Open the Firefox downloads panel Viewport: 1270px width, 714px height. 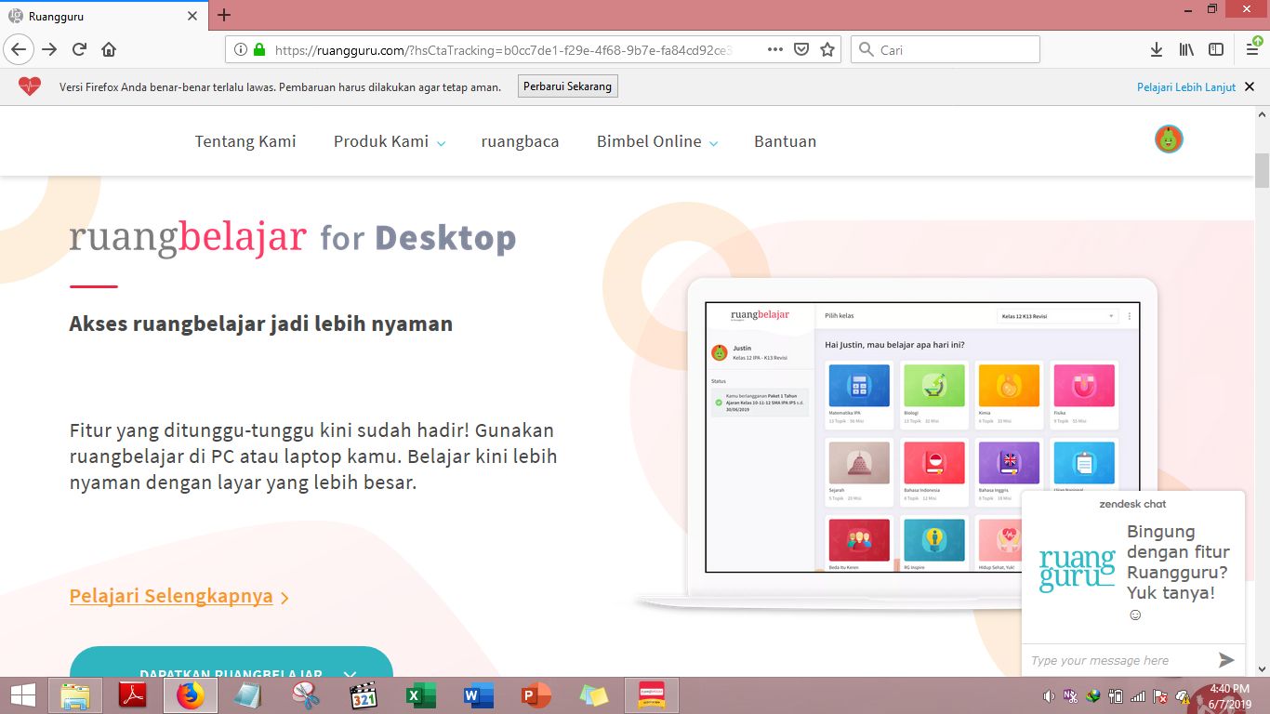point(1157,49)
